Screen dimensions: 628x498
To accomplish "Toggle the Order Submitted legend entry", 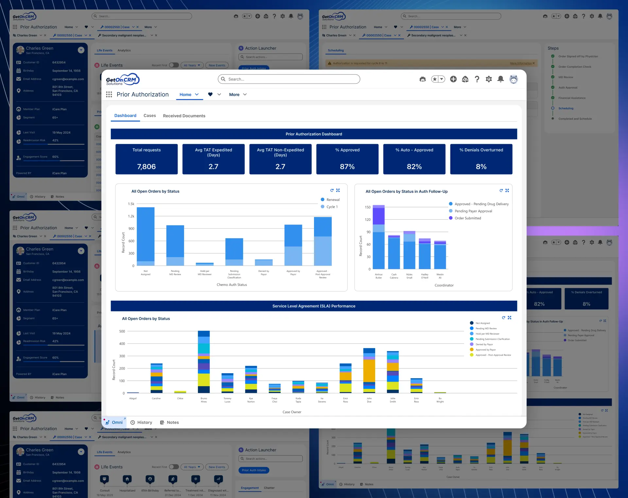I will [465, 218].
